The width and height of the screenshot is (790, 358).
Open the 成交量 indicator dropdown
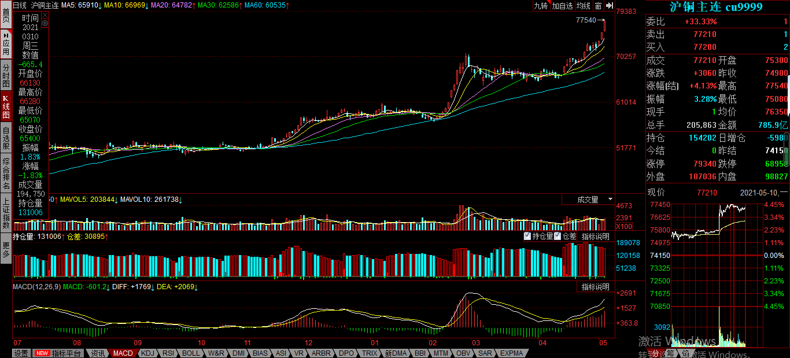(588, 200)
